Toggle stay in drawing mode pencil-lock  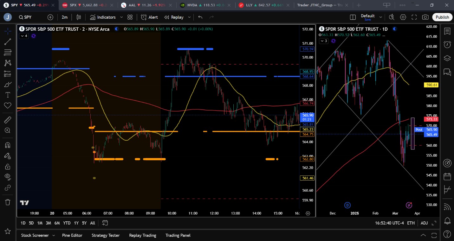pyautogui.click(x=8, y=156)
